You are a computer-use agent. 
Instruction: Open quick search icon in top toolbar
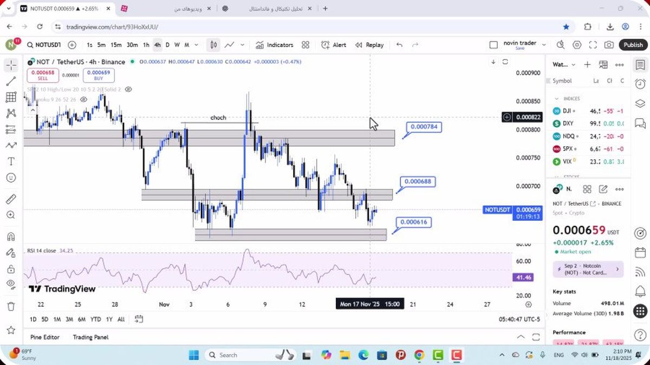point(561,45)
